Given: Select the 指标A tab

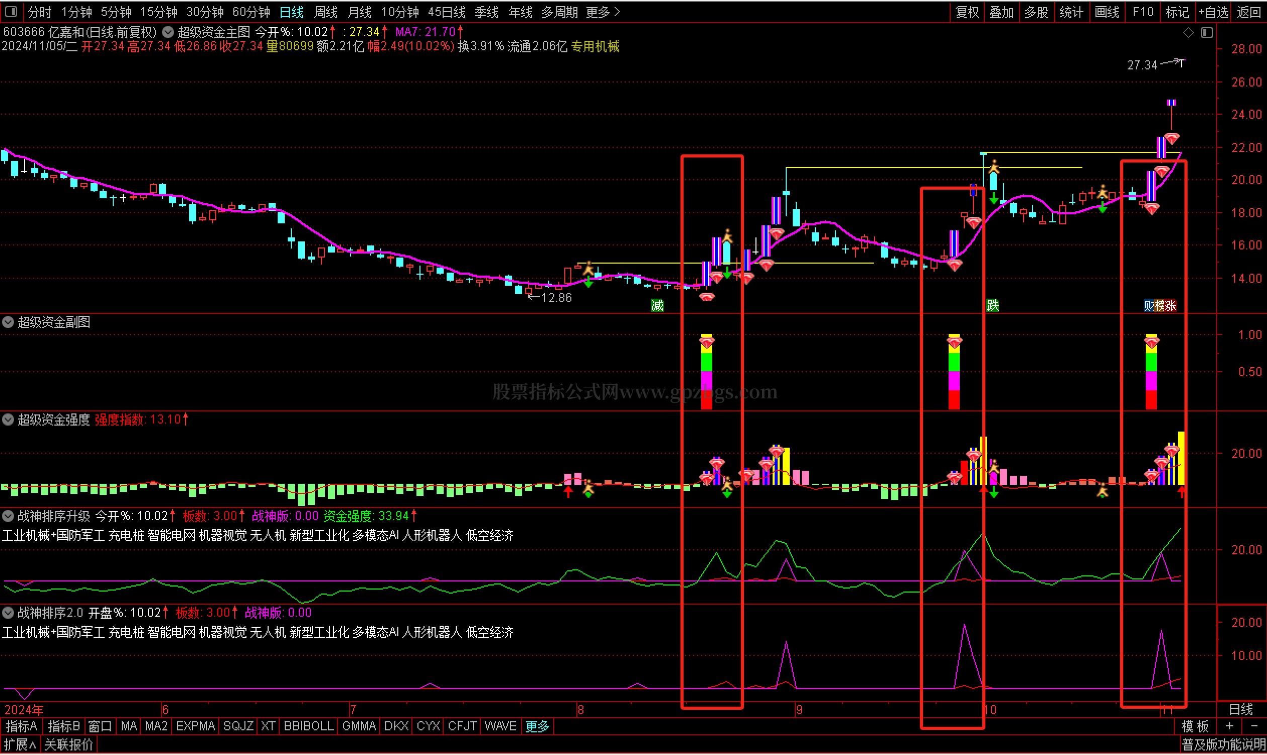Looking at the screenshot, I should pyautogui.click(x=21, y=726).
